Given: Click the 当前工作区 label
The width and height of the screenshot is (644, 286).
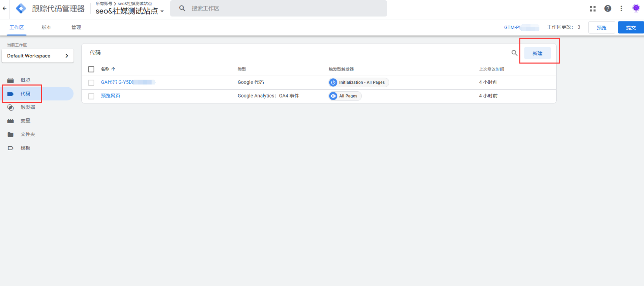Looking at the screenshot, I should tap(17, 45).
